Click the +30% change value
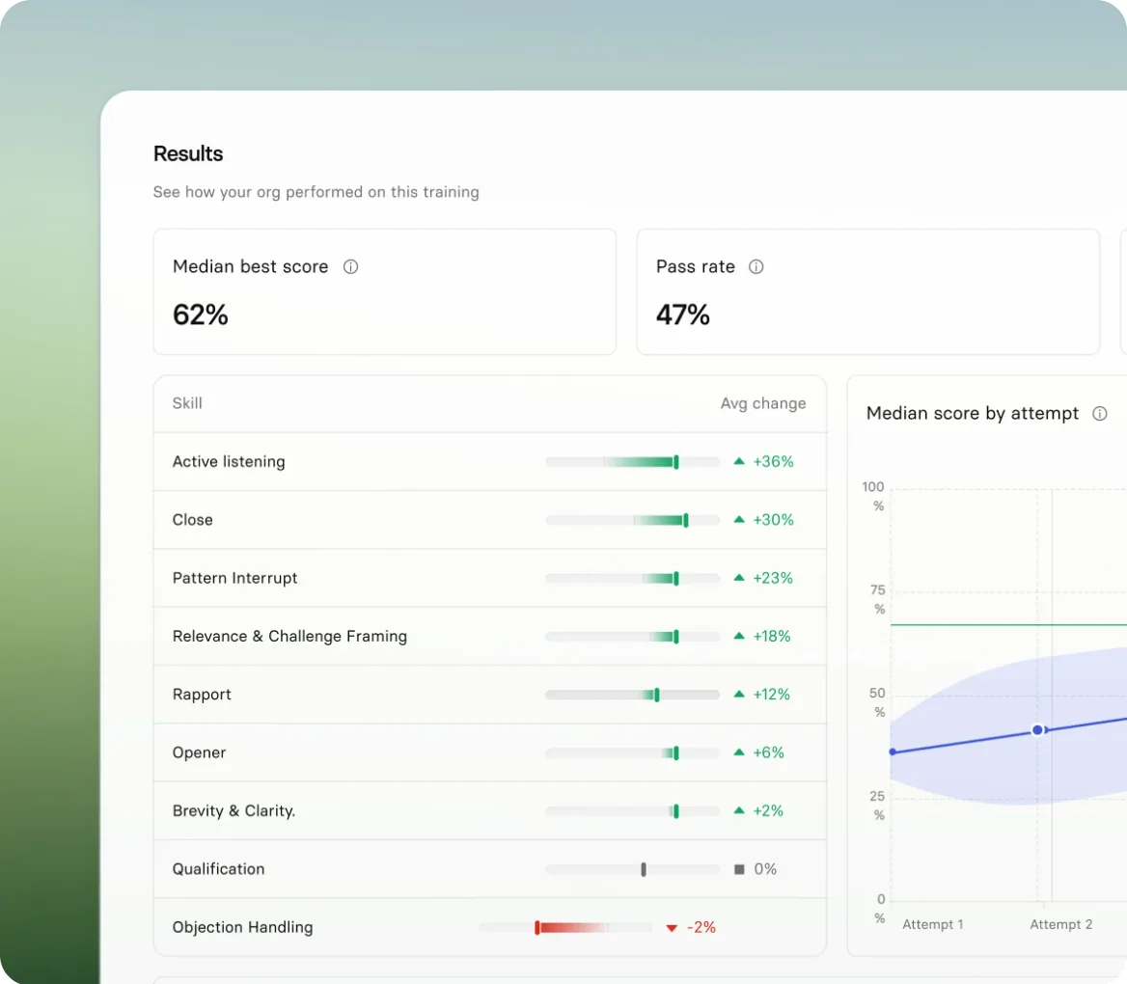 (x=774, y=520)
